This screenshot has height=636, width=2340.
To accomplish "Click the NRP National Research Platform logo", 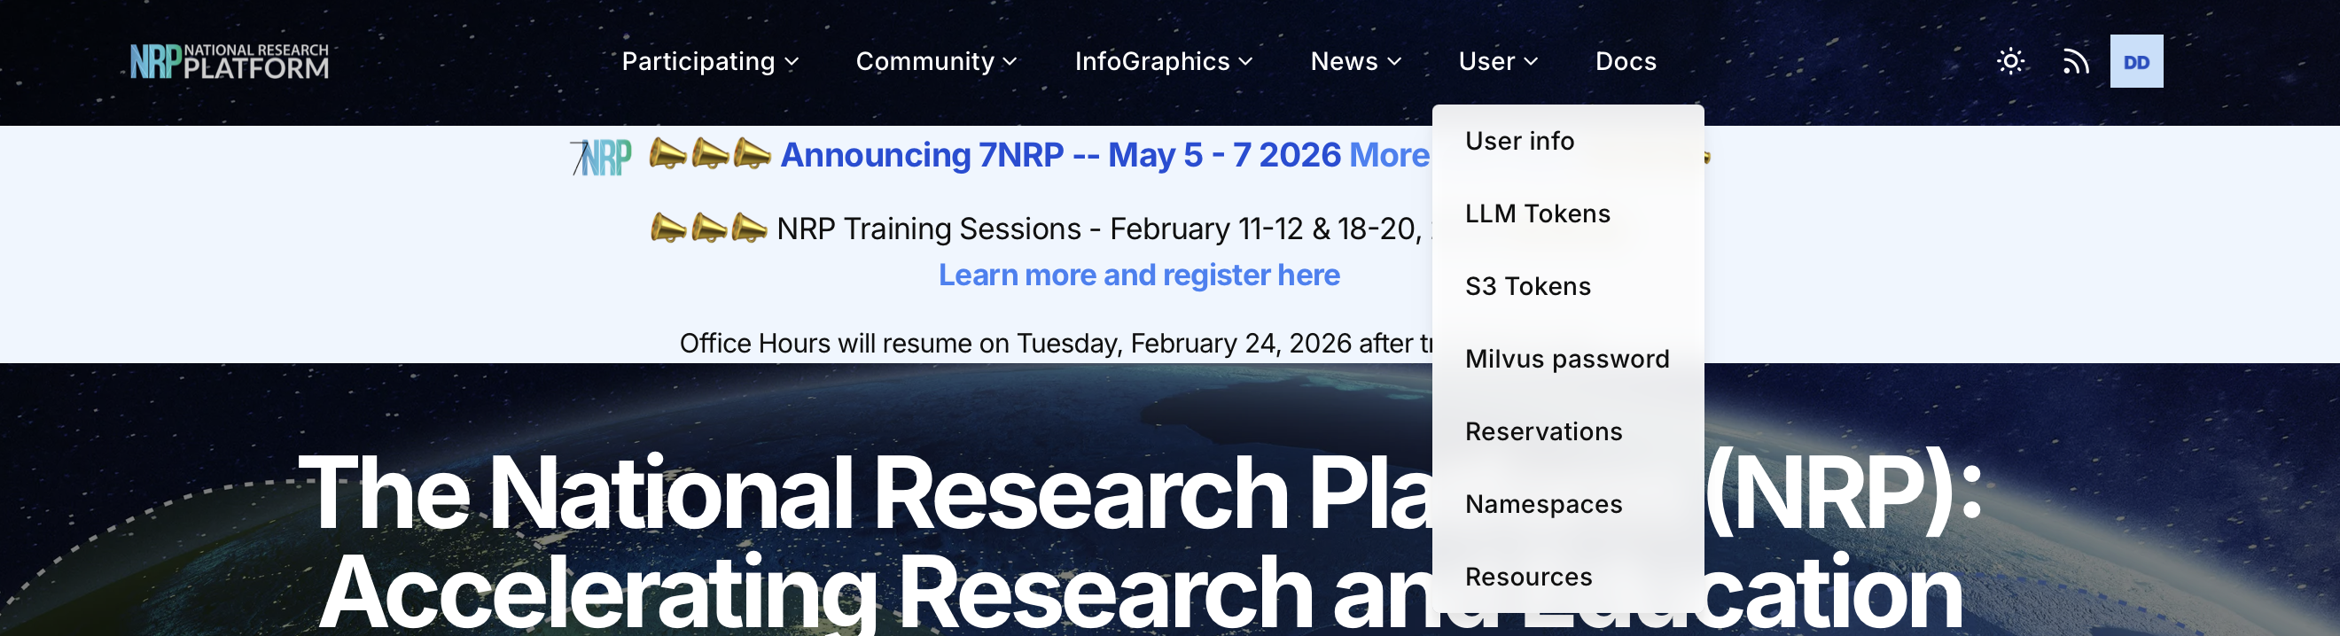I will coord(229,62).
